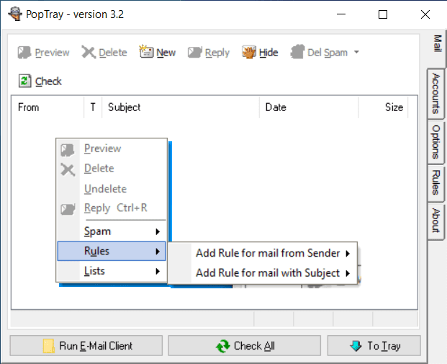Click the PopTray app icon in title bar
The height and width of the screenshot is (364, 447).
(15, 14)
